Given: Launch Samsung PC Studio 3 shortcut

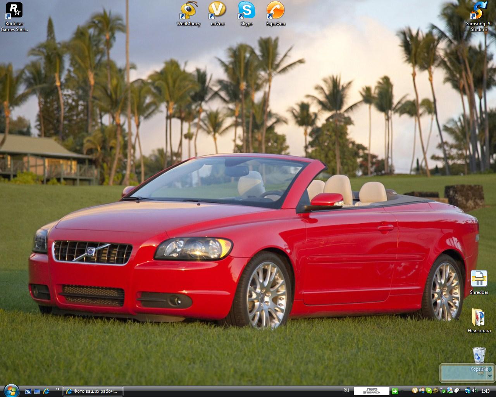Looking at the screenshot, I should pyautogui.click(x=479, y=17).
